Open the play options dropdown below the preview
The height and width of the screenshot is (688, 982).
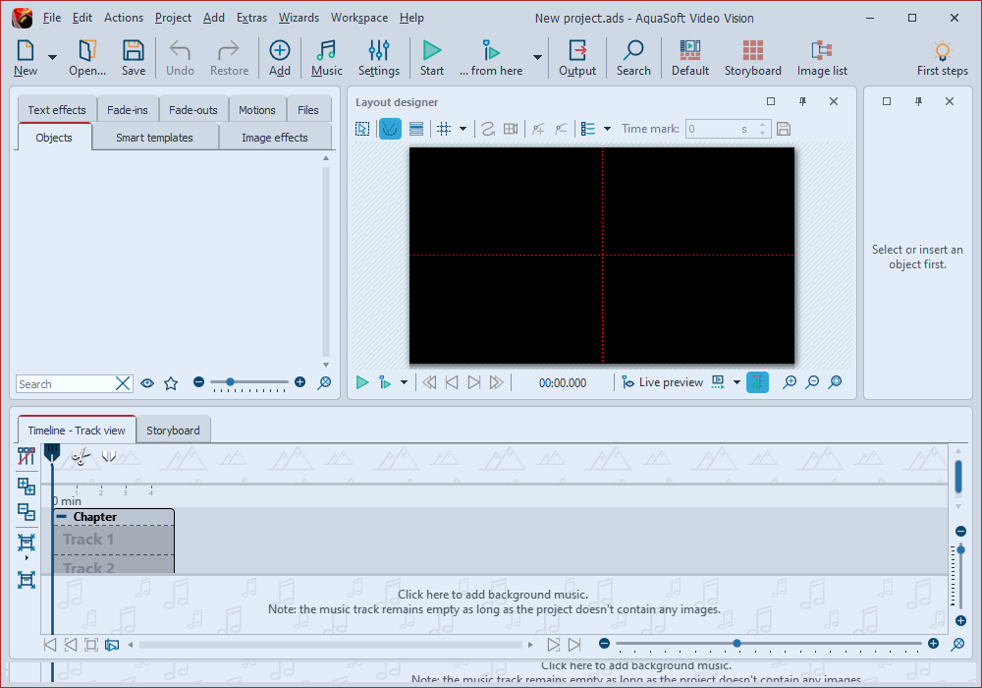[404, 382]
